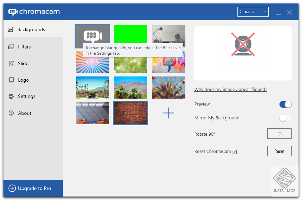
Task: Click the add background plus icon
Action: (168, 113)
